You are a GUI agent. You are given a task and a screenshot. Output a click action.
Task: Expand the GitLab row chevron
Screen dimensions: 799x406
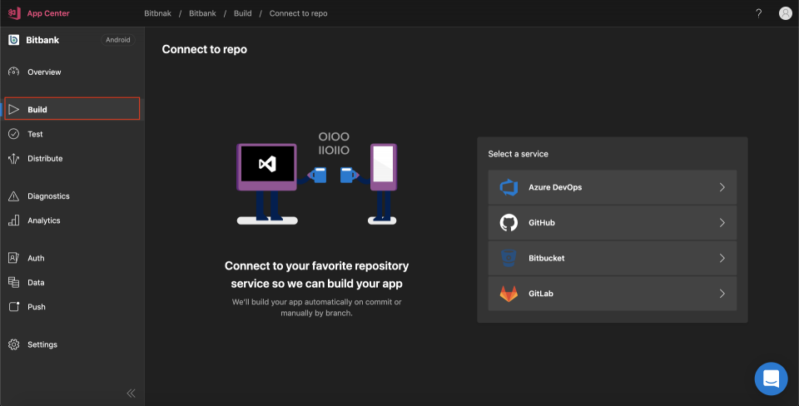[722, 294]
